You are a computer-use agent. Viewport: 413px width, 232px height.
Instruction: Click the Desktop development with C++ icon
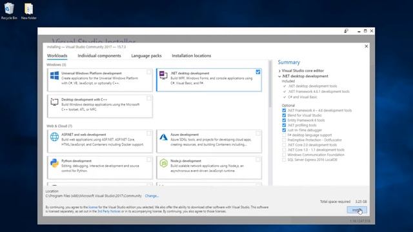click(54, 102)
